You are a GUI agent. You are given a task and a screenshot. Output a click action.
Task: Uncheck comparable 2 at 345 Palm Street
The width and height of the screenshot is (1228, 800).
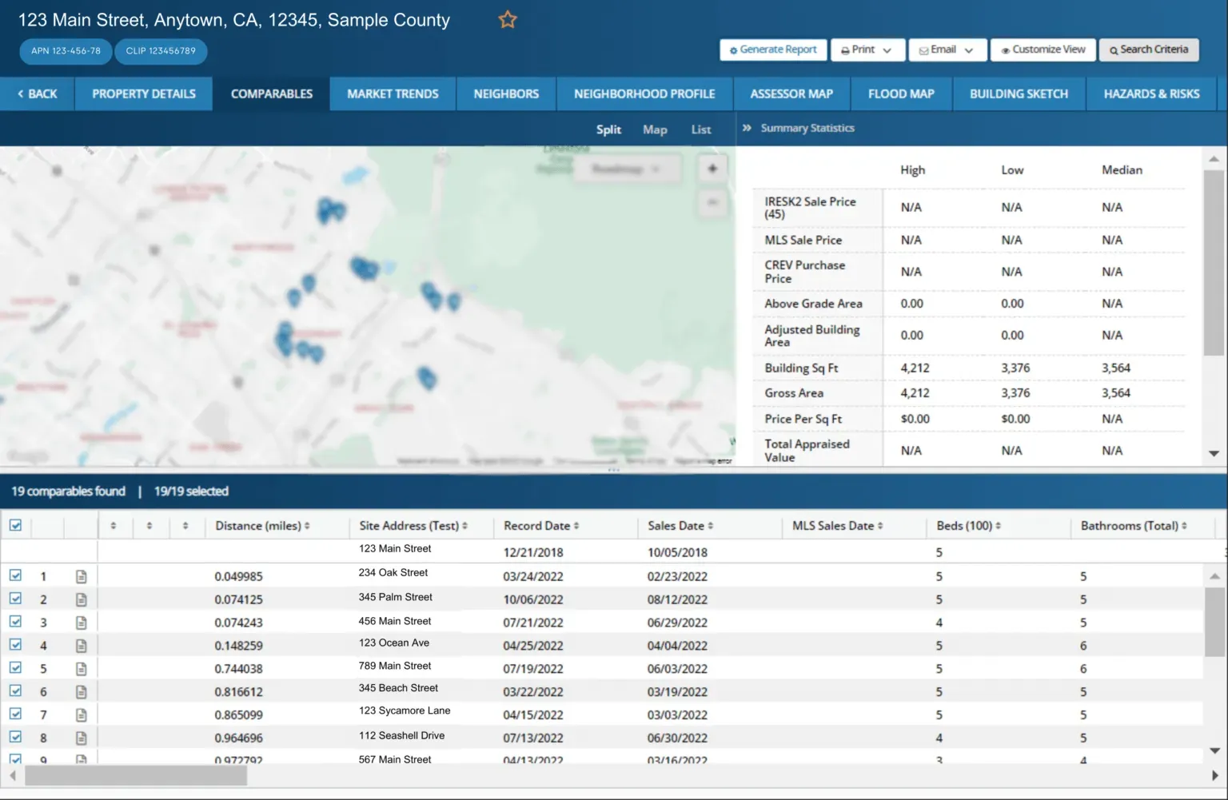pos(15,599)
